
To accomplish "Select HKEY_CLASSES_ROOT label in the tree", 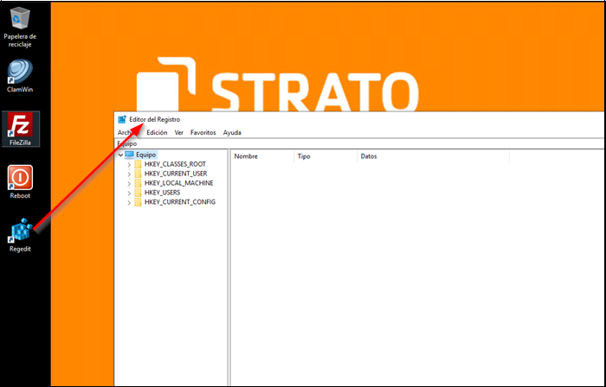I will (x=175, y=164).
